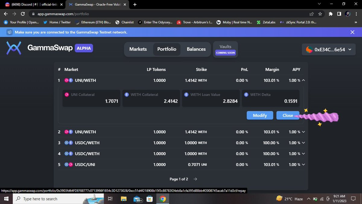Click the WETH Delta value 0.1591
Image resolution: width=362 pixels, height=204 pixels.
[x=291, y=101]
